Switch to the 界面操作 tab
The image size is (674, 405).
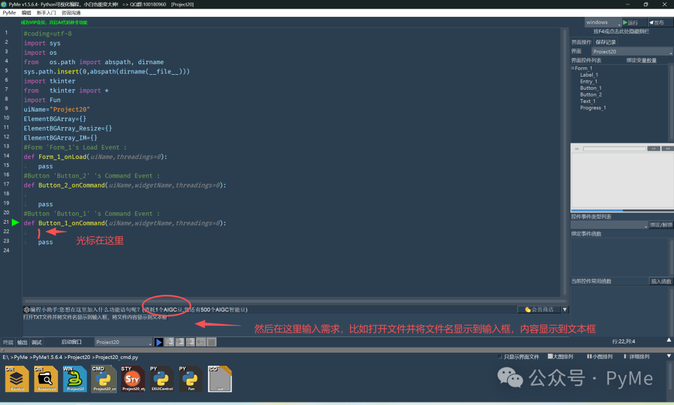[582, 42]
